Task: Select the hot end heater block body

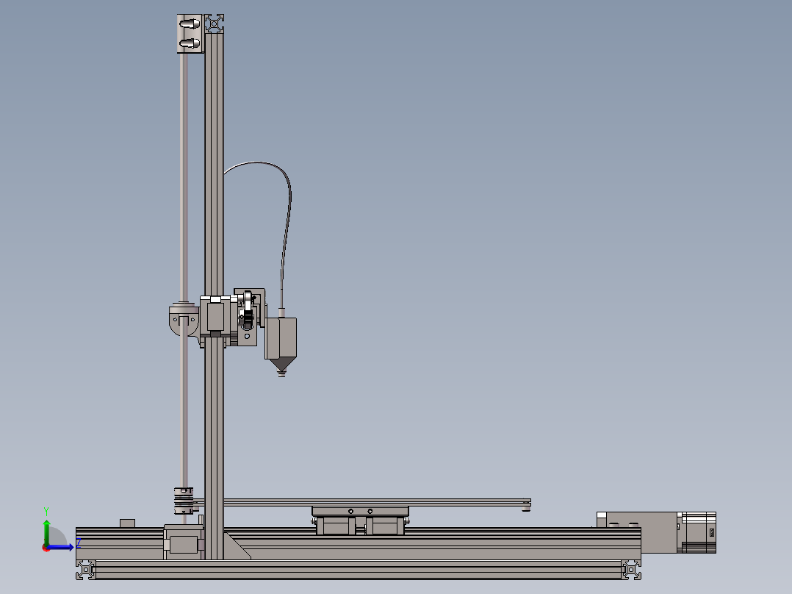Action: pos(281,338)
